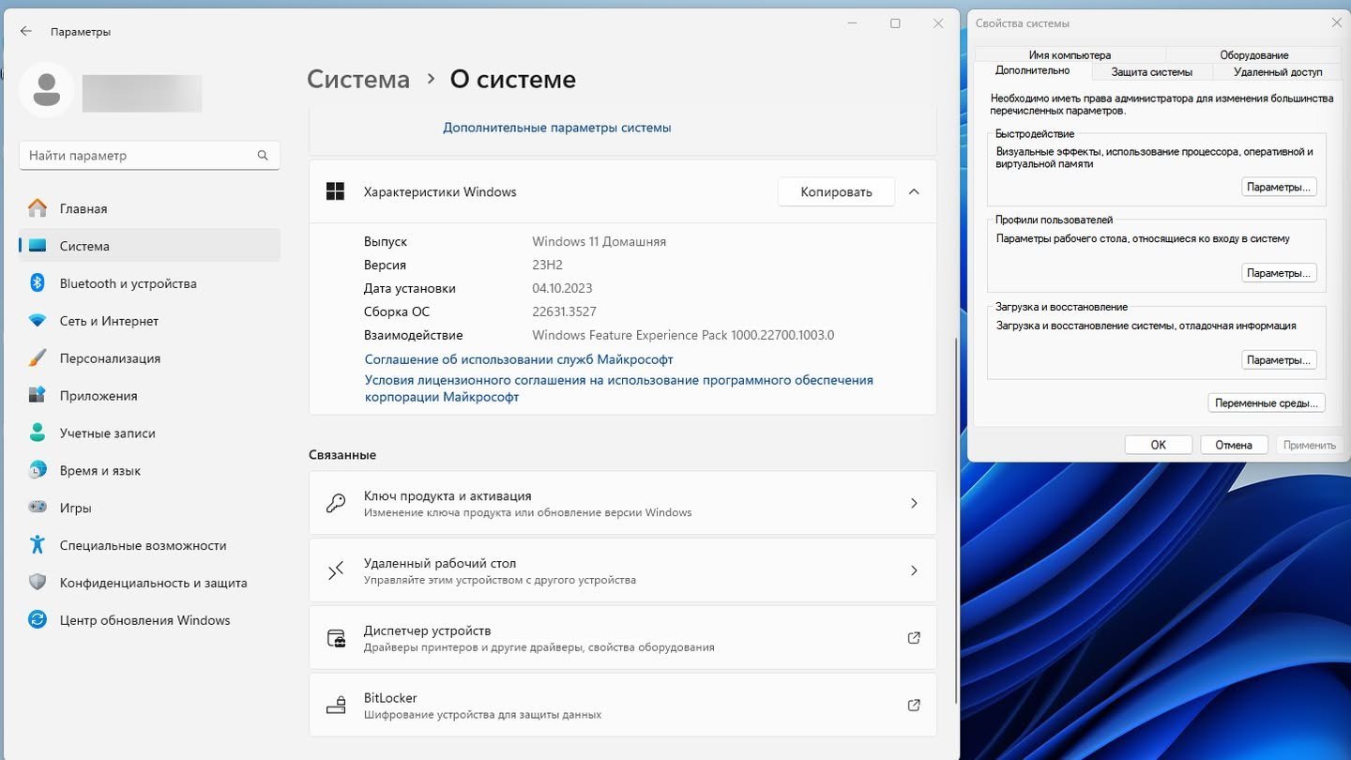This screenshot has width=1351, height=760.
Task: Click the Home (Главная) house icon in the sidebar
Action: click(x=38, y=208)
